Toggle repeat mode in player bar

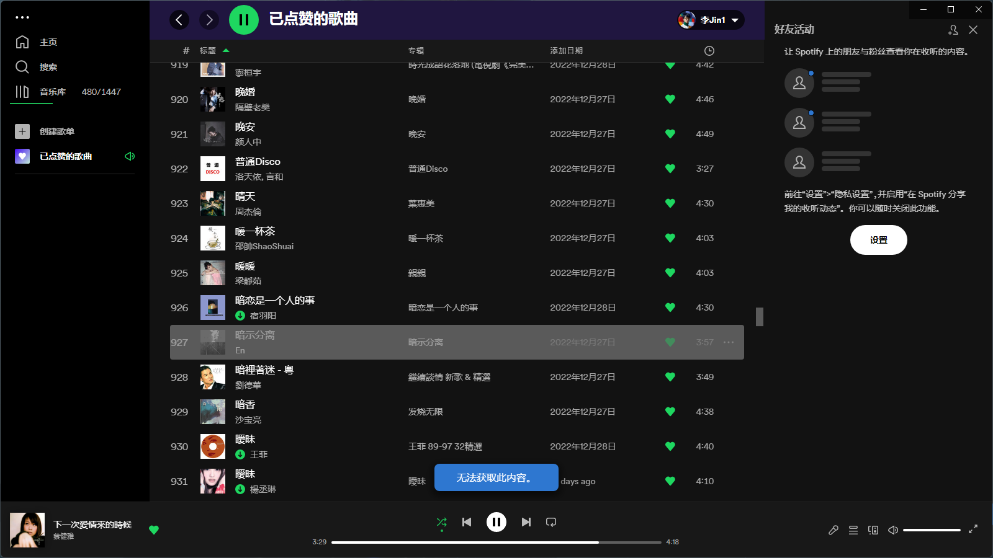[x=551, y=522]
